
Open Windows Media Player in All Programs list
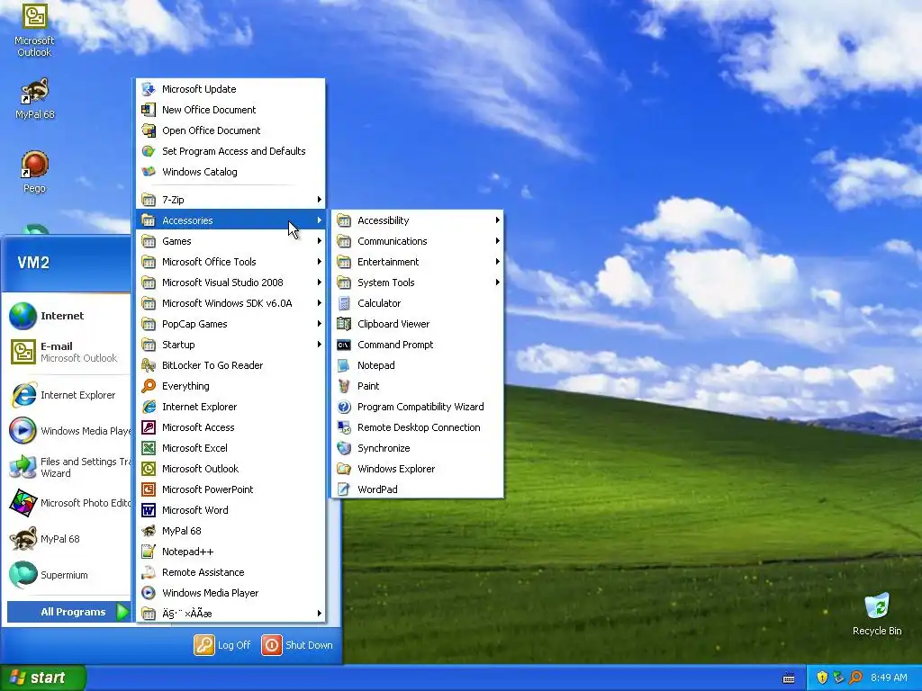(x=230, y=592)
